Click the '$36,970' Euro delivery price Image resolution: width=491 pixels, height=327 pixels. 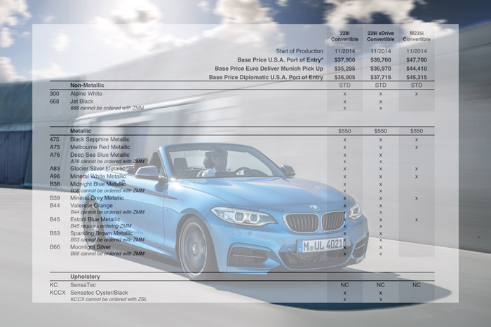(380, 69)
